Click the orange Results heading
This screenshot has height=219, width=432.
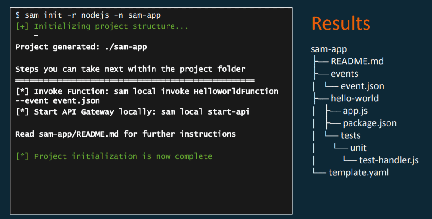[x=341, y=23]
